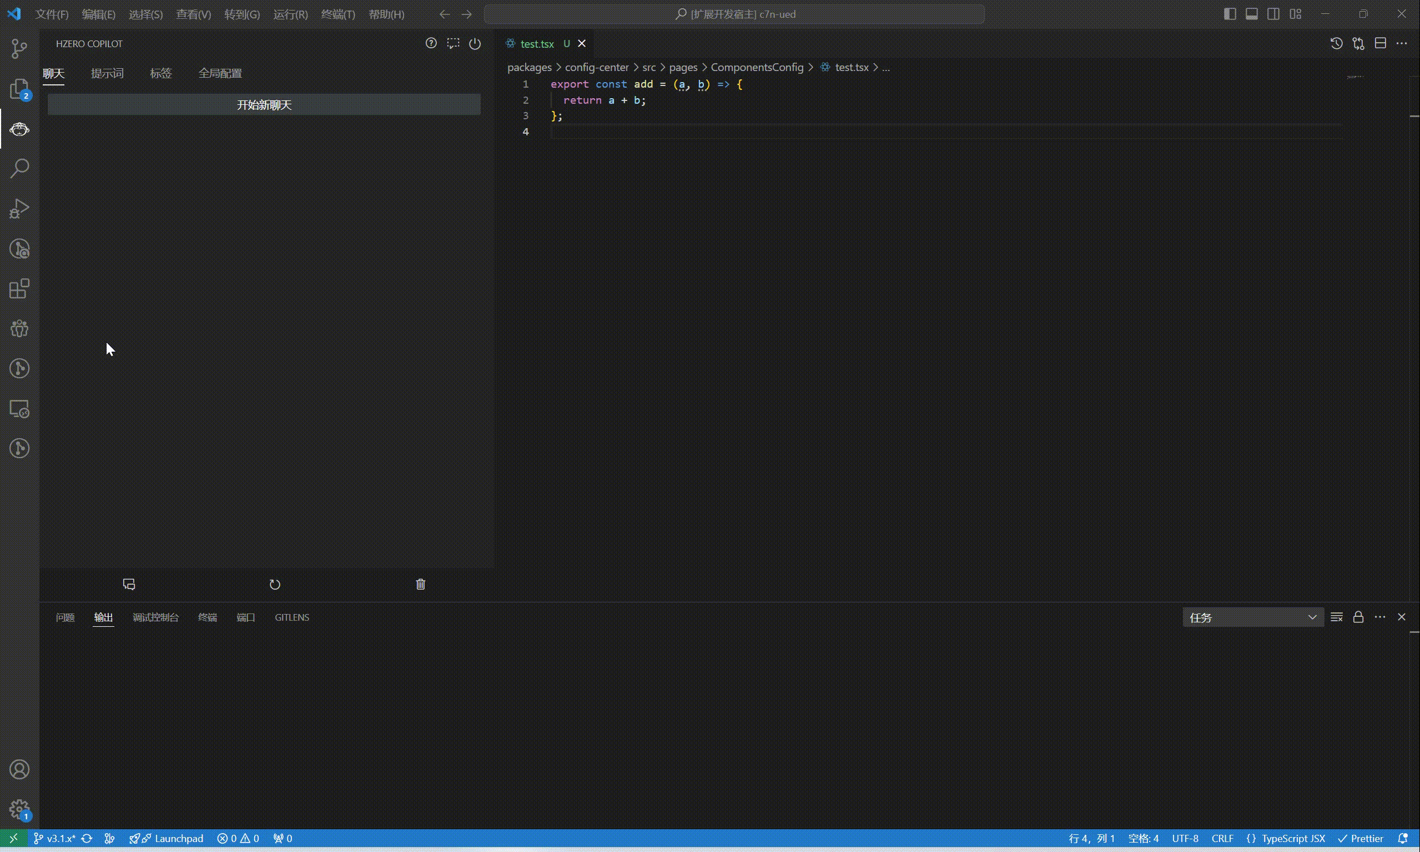Viewport: 1420px width, 852px height.
Task: Expand the src breadcrumb
Action: tap(649, 68)
